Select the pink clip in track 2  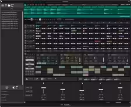tap(84, 31)
